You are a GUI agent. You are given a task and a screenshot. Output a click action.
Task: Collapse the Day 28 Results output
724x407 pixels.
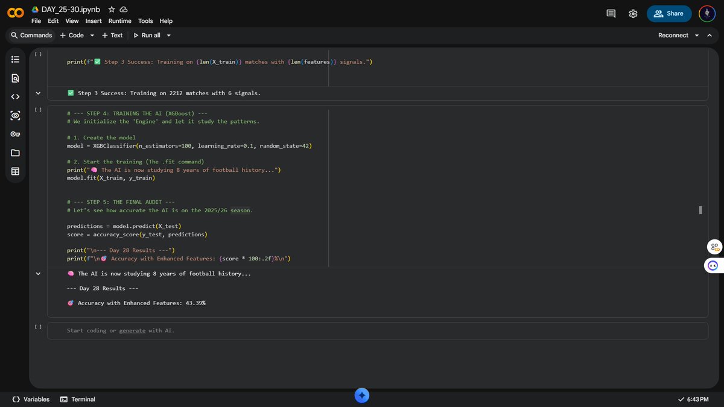click(38, 274)
